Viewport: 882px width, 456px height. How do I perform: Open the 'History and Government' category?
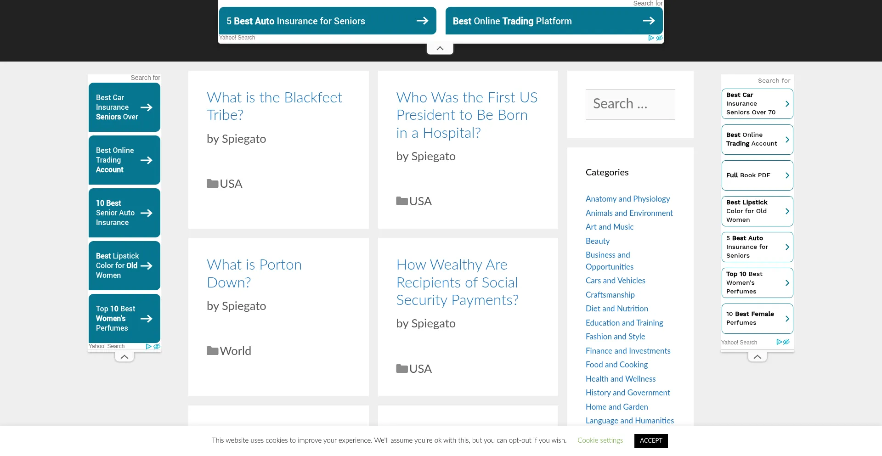click(x=628, y=393)
